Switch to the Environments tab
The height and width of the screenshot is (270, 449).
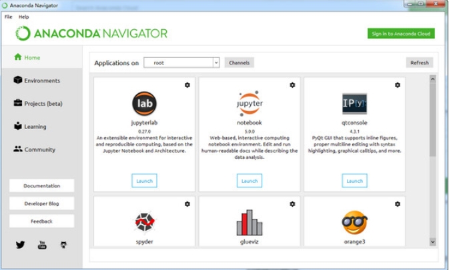(41, 80)
